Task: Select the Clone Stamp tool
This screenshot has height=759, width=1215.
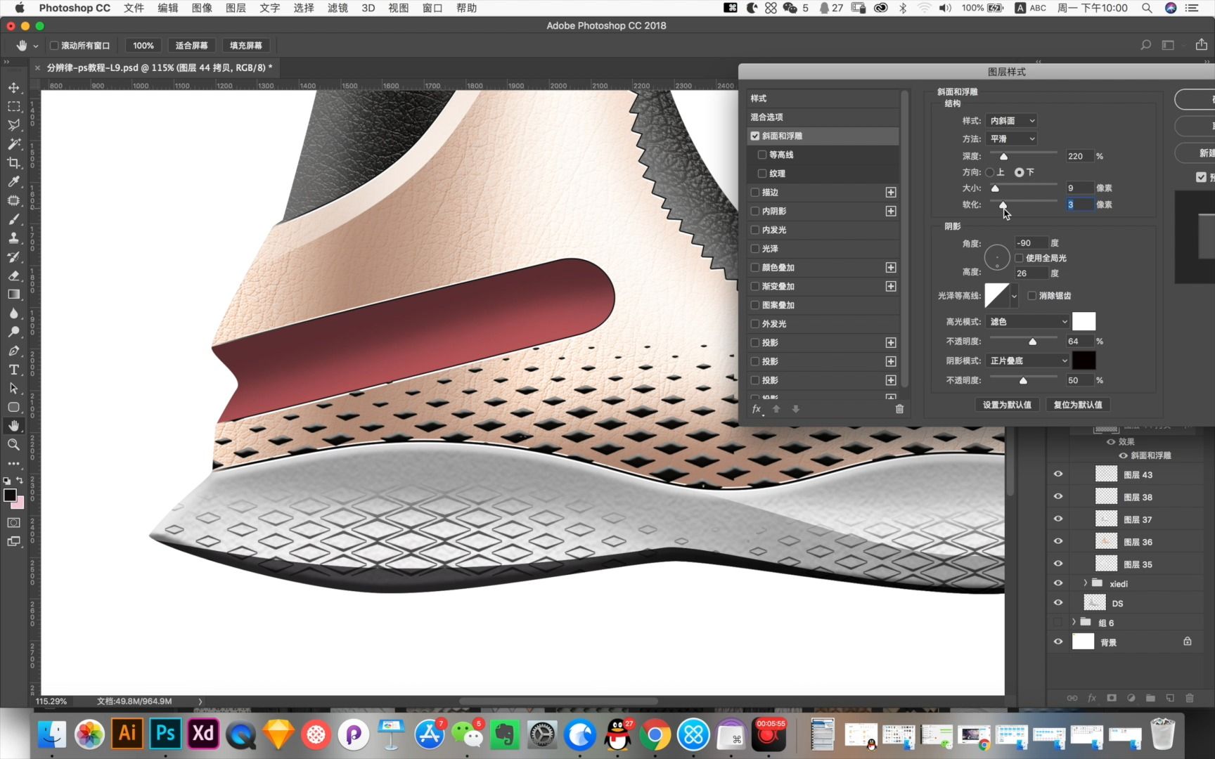Action: point(13,238)
